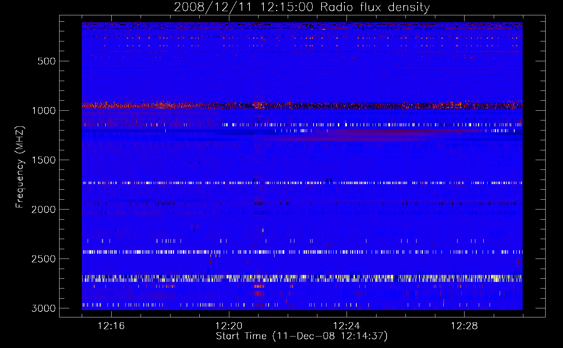Select the 1000 frequency tick label

(x=43, y=111)
